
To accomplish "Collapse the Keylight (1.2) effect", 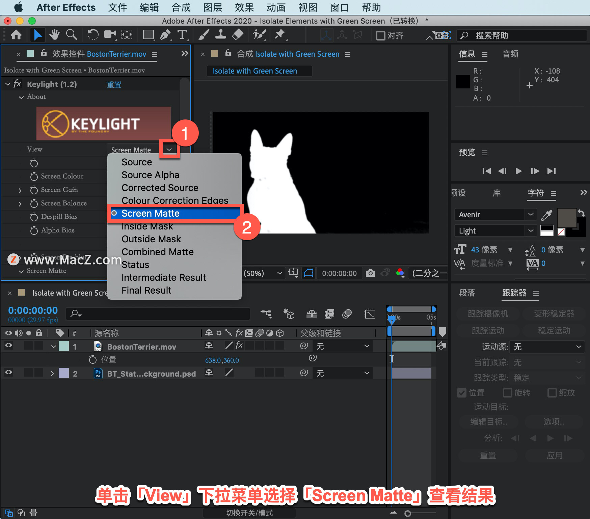I will click(x=8, y=84).
